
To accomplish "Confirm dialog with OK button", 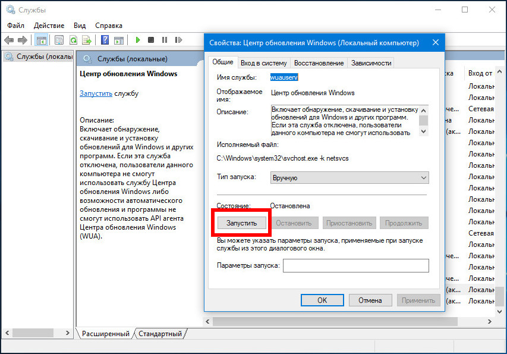I will [322, 300].
